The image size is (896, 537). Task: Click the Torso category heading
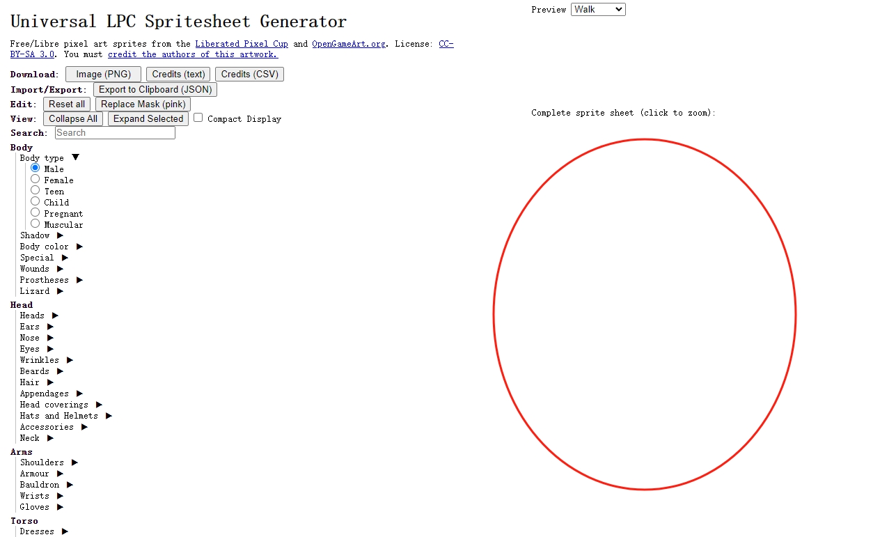(24, 521)
